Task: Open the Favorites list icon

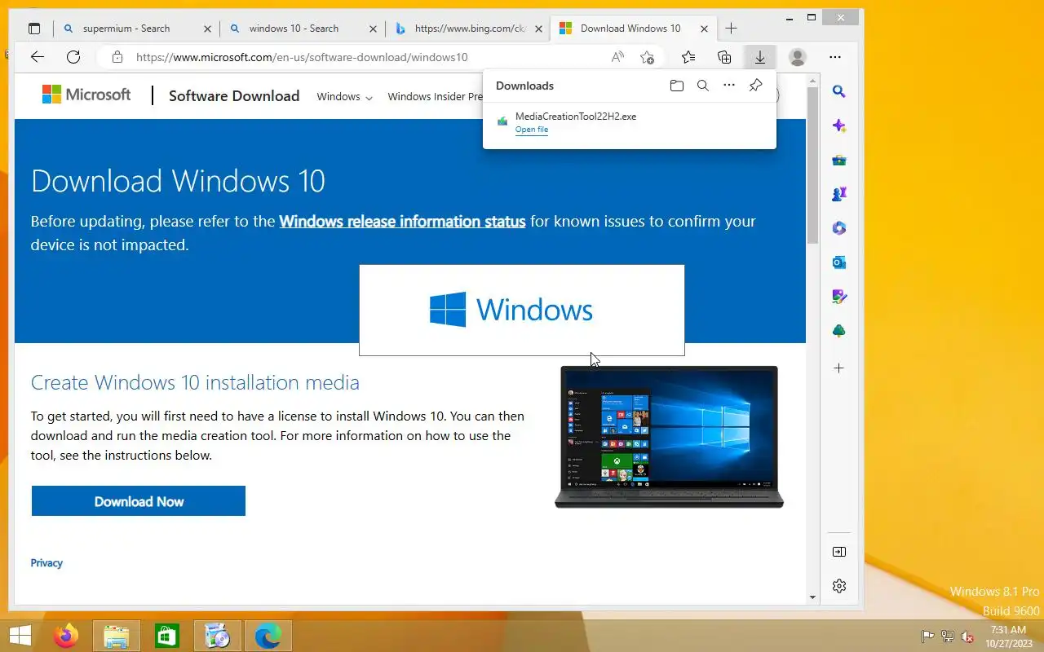Action: (688, 57)
